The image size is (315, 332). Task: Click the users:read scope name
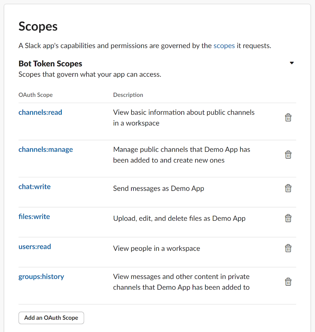pyautogui.click(x=35, y=247)
